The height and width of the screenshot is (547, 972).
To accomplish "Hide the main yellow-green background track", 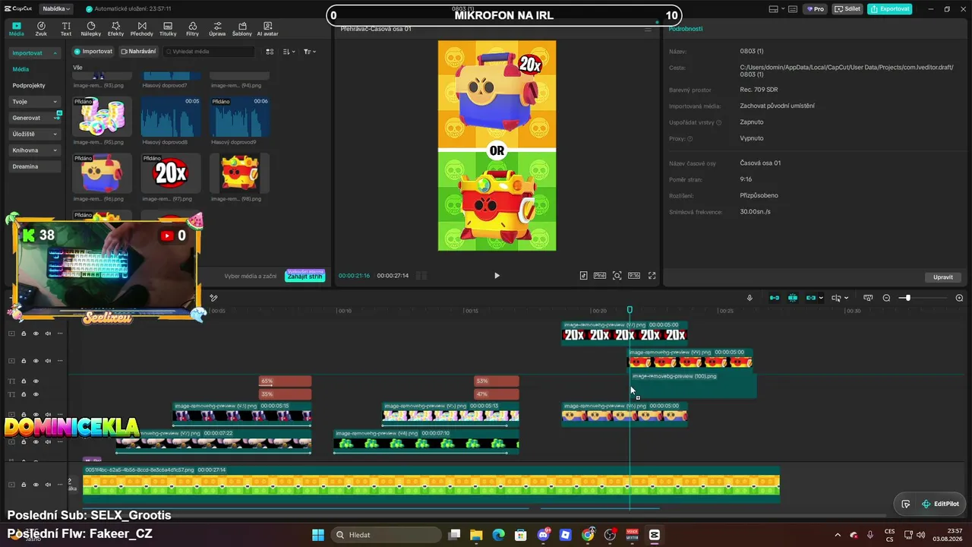I will (x=36, y=484).
